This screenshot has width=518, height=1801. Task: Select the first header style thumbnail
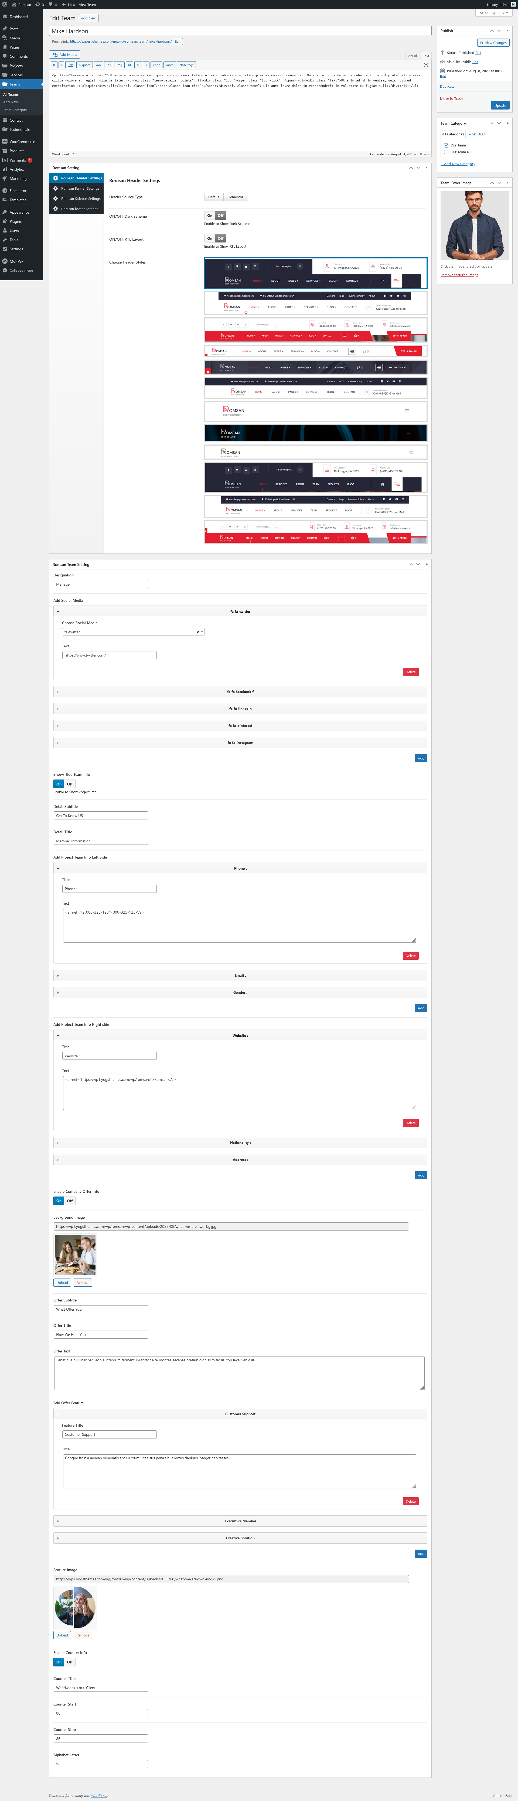pyautogui.click(x=315, y=273)
